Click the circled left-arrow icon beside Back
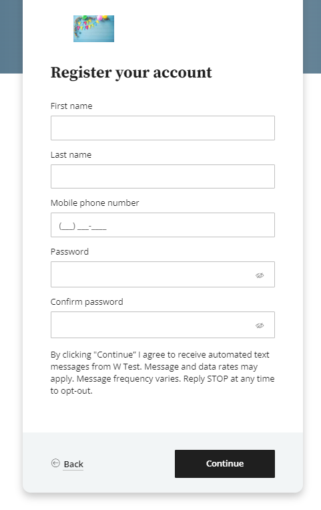 (55, 463)
